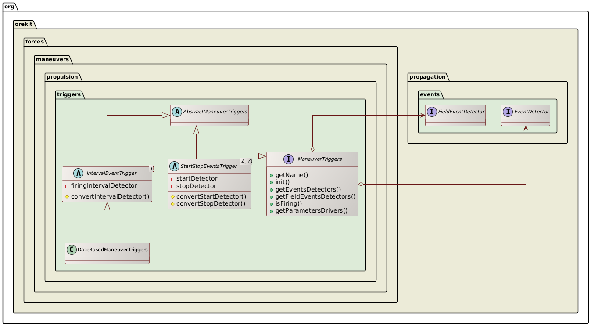Toggle the yellow diamond next to convertIntervalDetector()
Viewport: 591px width, 326px height.
click(67, 196)
